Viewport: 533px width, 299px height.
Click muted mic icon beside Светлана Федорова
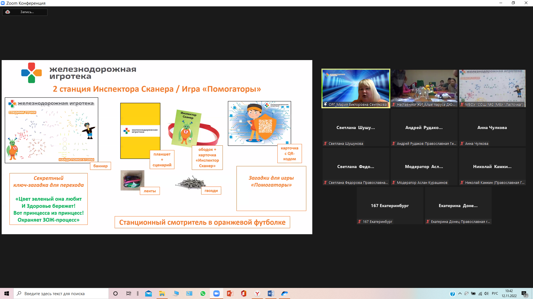tap(325, 182)
